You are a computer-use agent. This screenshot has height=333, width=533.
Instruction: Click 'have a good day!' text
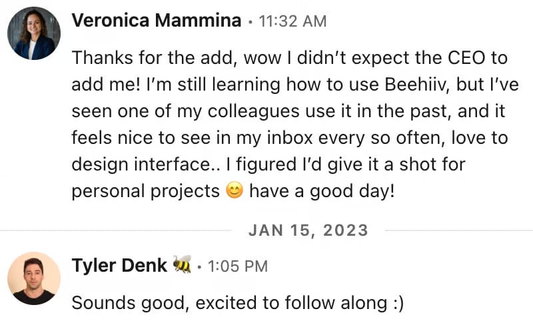(x=322, y=192)
